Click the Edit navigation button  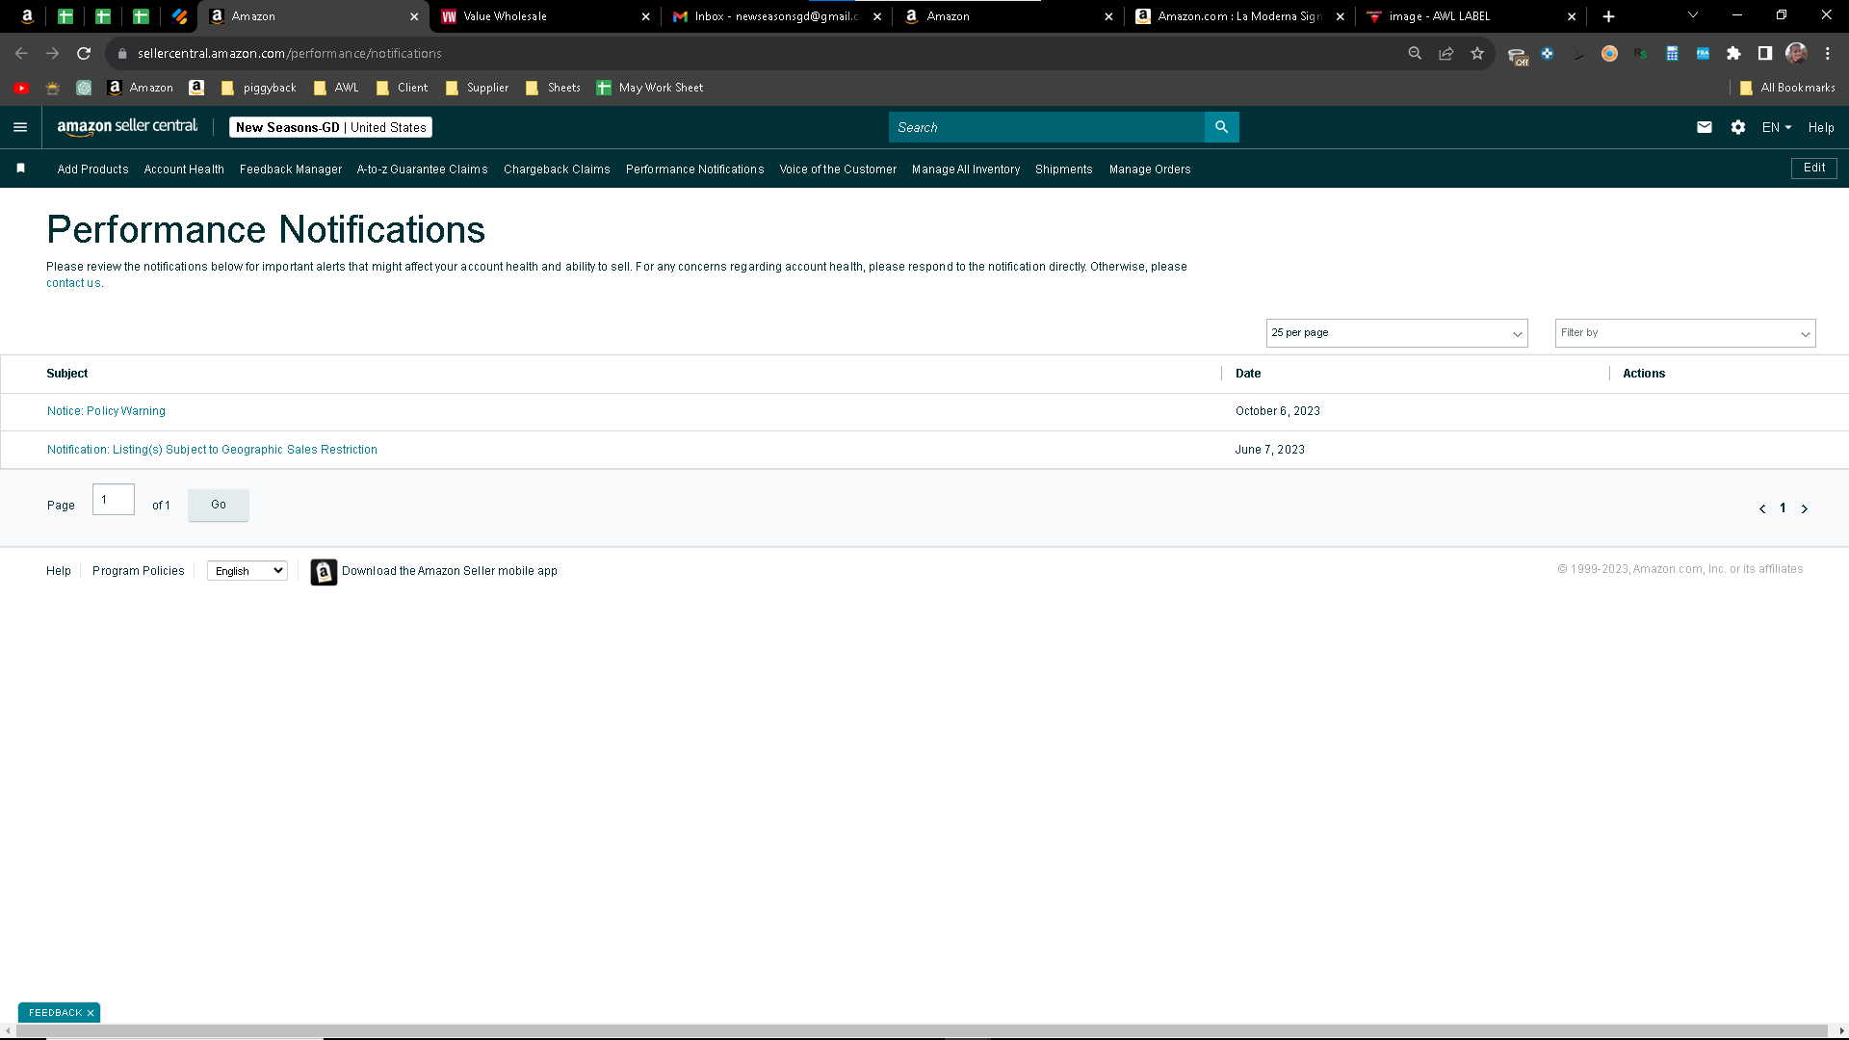pos(1814,168)
